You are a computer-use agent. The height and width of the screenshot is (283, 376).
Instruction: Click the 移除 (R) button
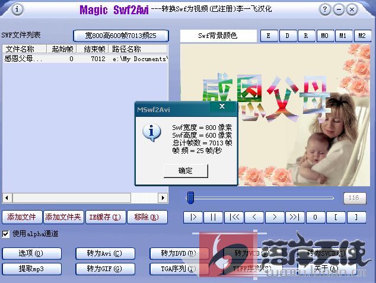pyautogui.click(x=147, y=217)
